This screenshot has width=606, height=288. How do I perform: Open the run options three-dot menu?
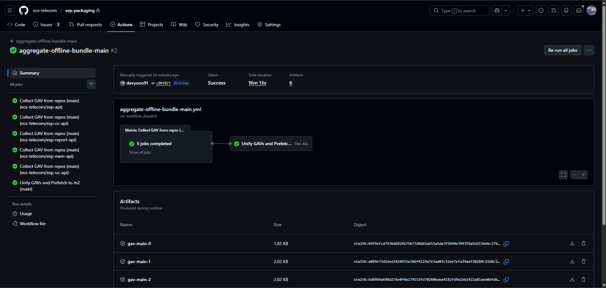[x=589, y=50]
